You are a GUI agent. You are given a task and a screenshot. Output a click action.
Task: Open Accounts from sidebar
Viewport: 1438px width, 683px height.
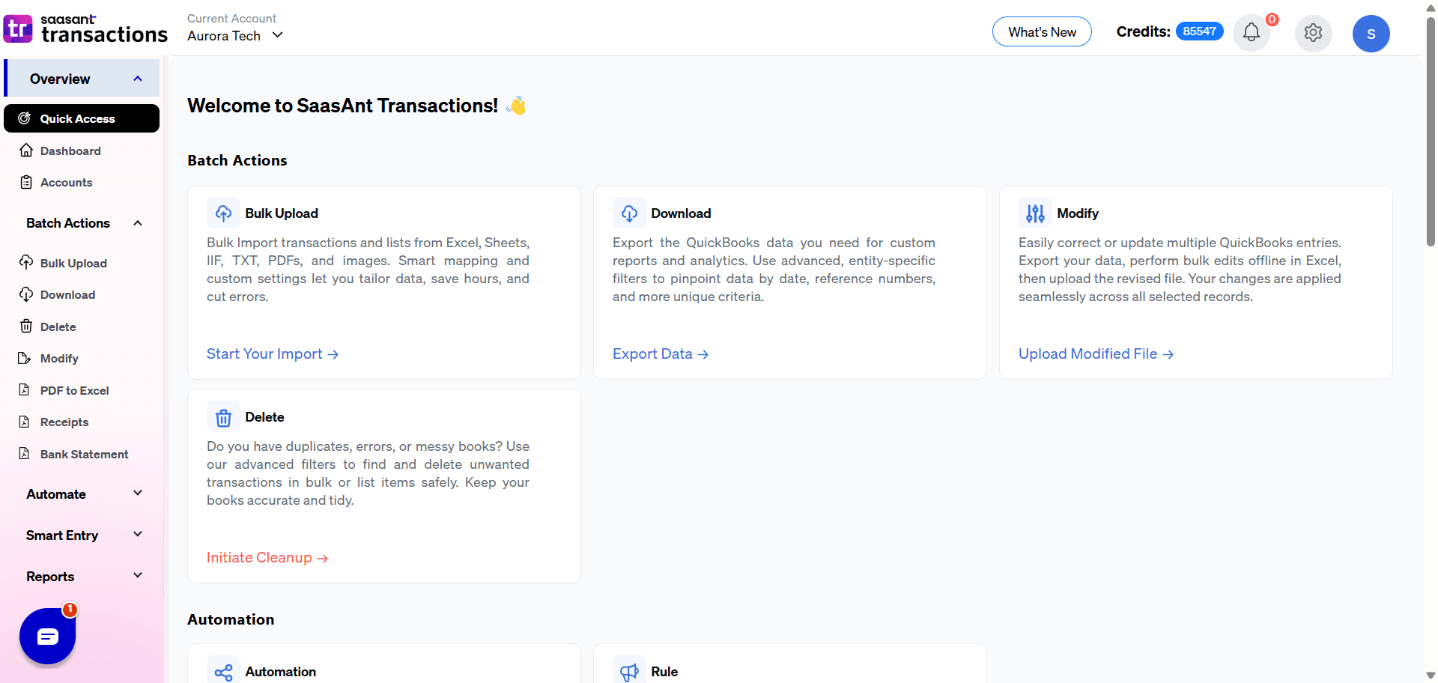[x=66, y=182]
